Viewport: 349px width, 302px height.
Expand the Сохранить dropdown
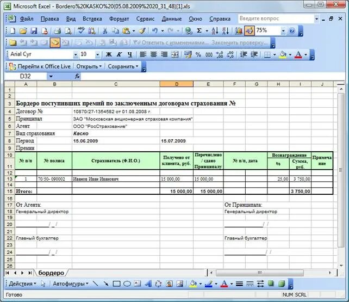coord(123,66)
